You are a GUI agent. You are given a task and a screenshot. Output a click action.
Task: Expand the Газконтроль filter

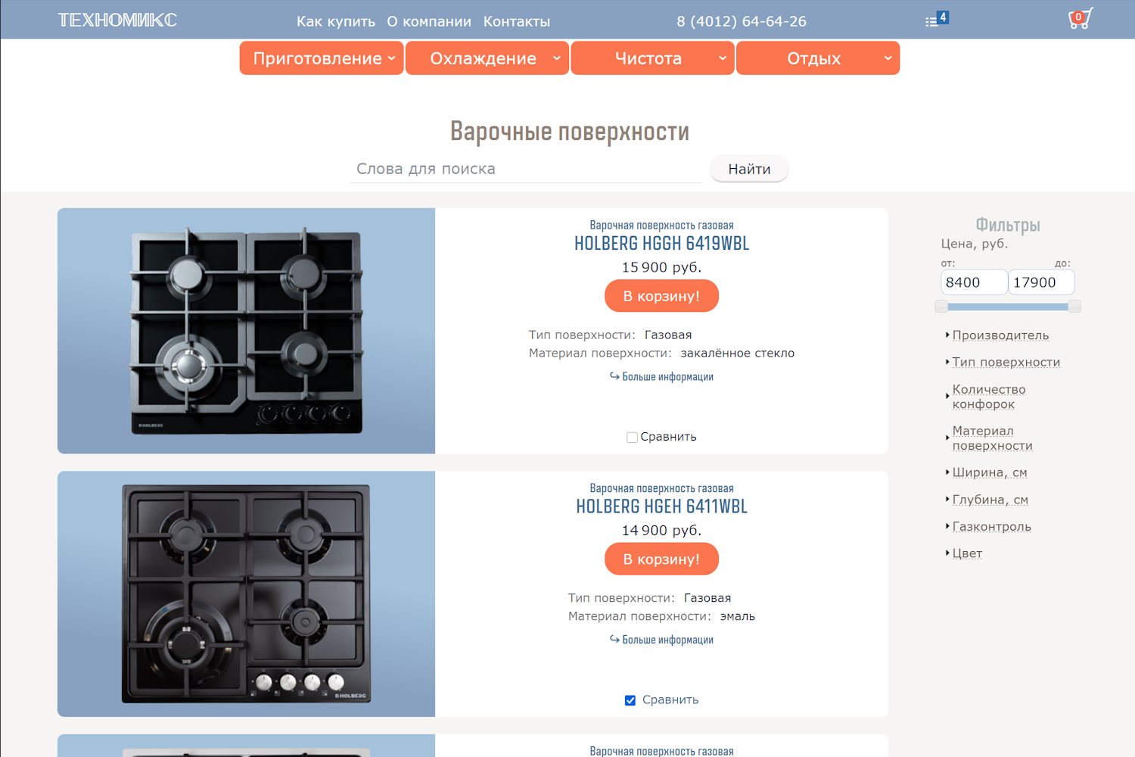click(990, 527)
